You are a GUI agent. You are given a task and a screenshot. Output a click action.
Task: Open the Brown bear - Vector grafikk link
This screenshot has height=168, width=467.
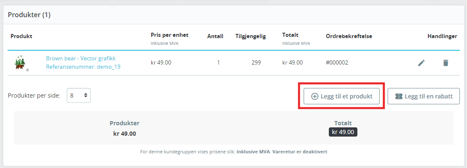click(x=81, y=58)
